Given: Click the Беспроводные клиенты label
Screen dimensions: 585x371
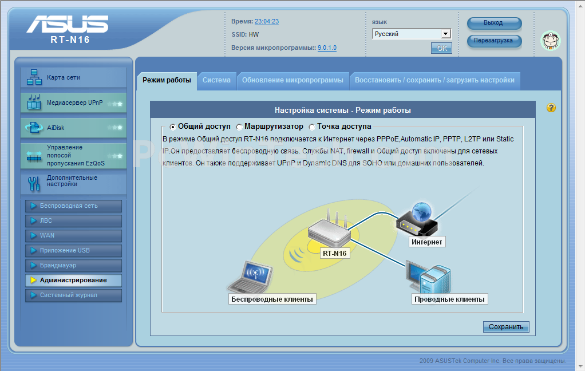Looking at the screenshot, I should pos(272,299).
